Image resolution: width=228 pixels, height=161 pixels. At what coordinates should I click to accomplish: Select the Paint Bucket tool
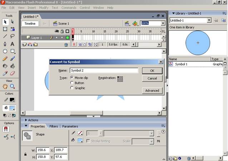[13, 66]
